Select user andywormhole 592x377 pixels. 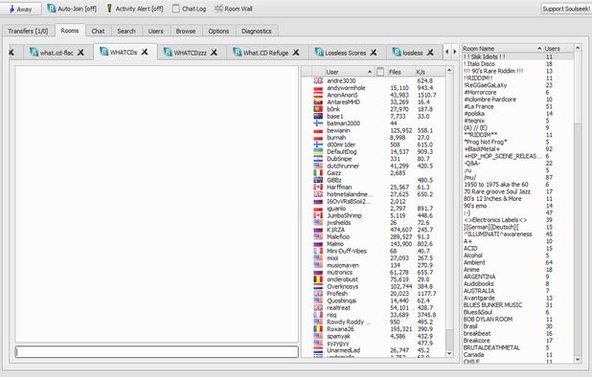(374, 88)
